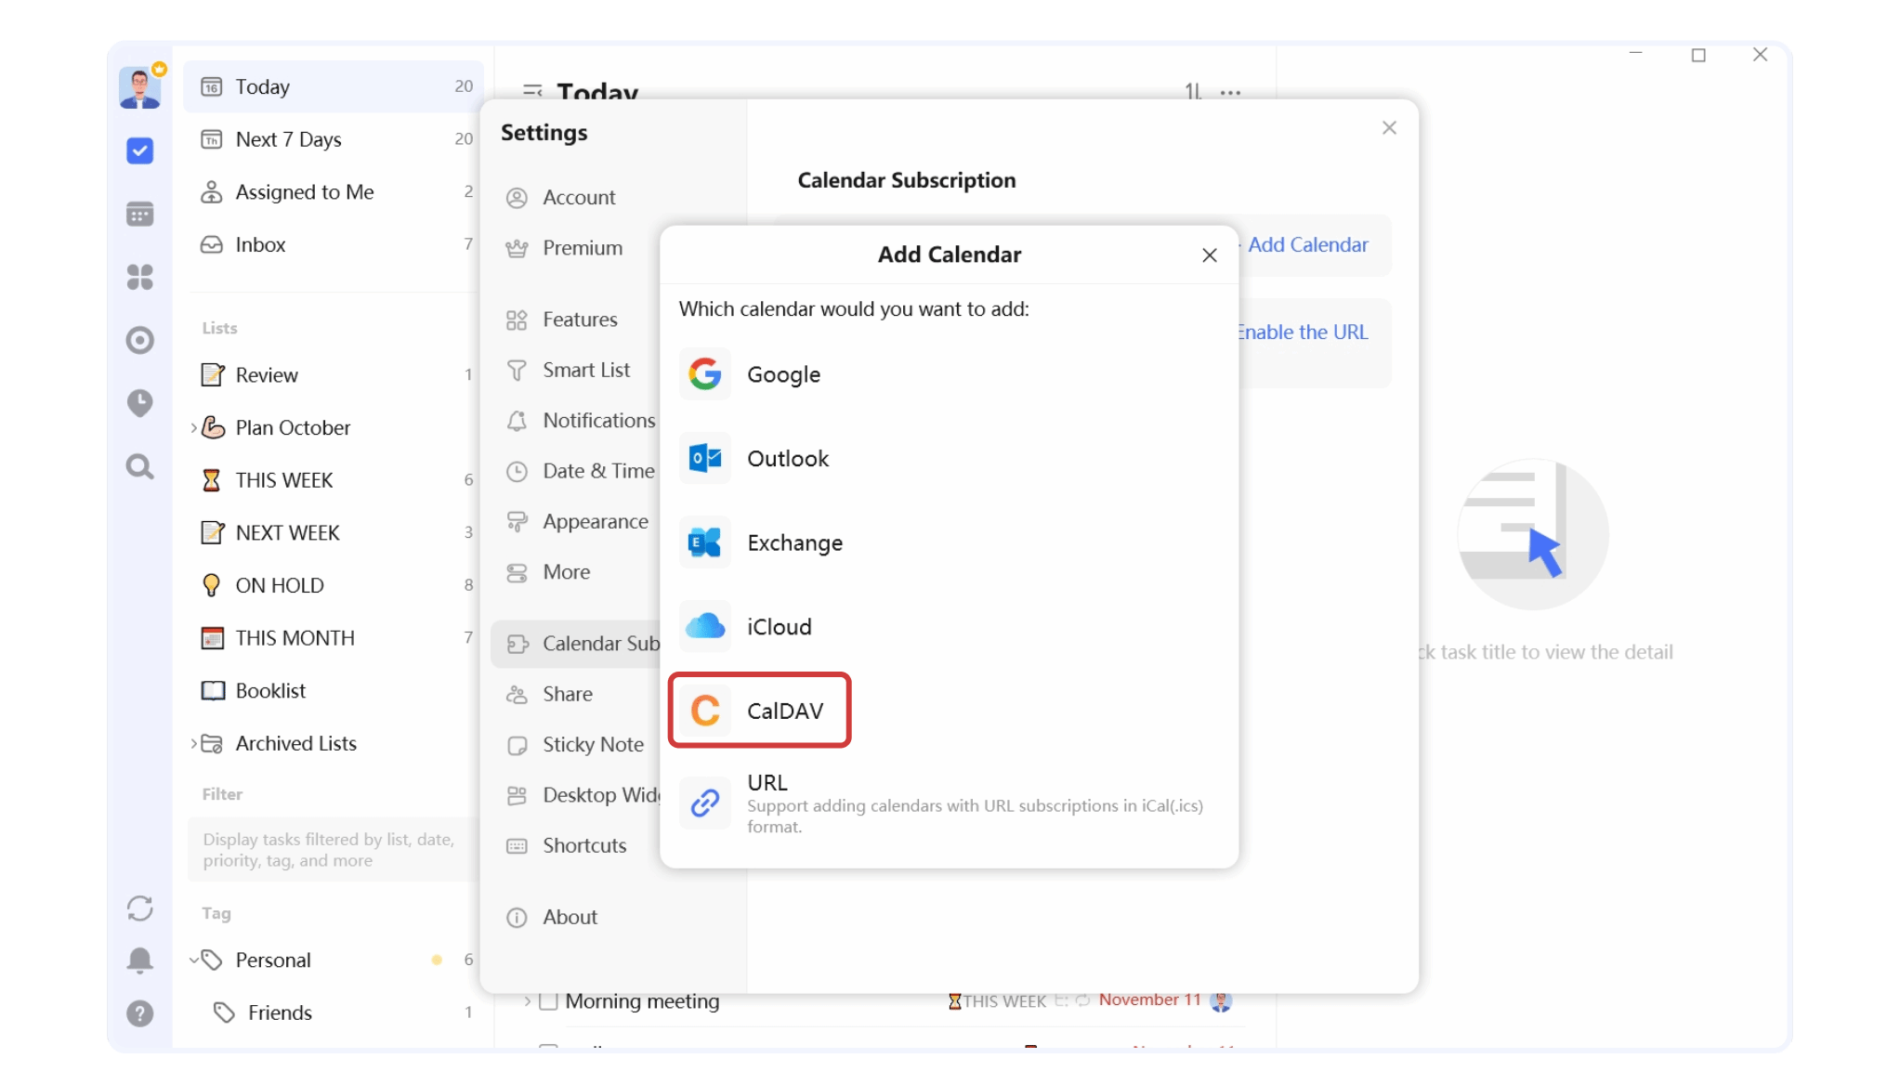Open the NEXT WEEK list
1900x1084 pixels.
coord(334,533)
